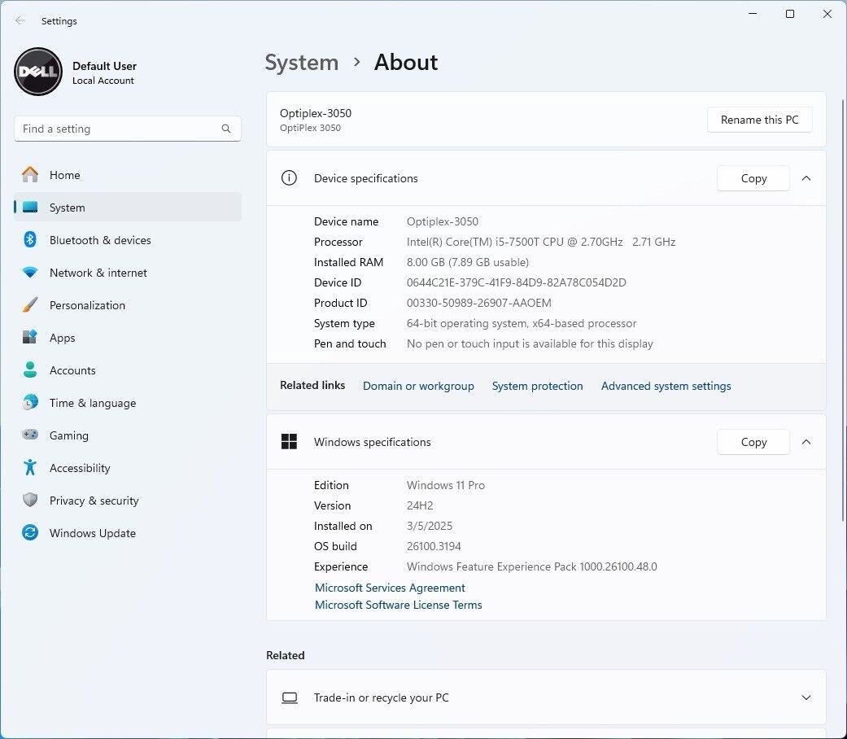Click the Version value 24H2

[x=420, y=505]
